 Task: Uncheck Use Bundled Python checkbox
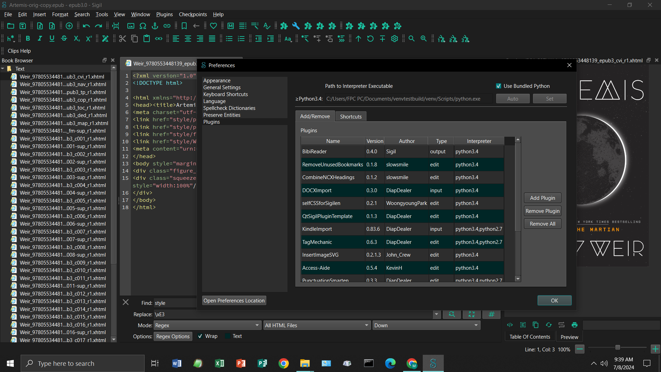[499, 86]
